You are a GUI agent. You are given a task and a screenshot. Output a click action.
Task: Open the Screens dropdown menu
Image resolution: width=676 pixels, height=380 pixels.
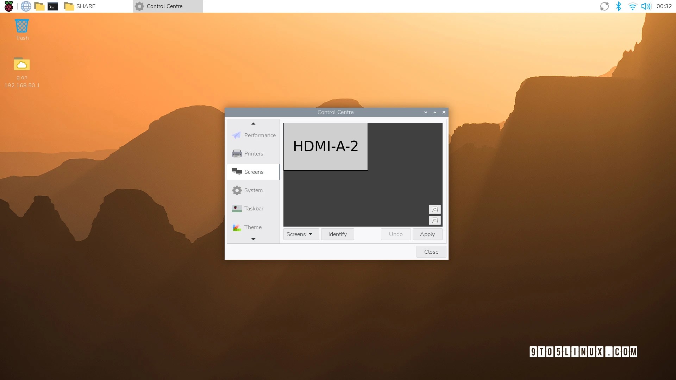(301, 234)
